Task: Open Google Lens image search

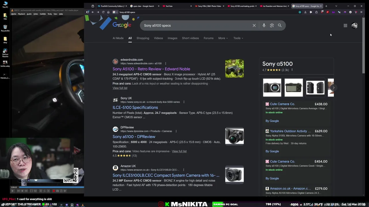Action: (x=272, y=26)
